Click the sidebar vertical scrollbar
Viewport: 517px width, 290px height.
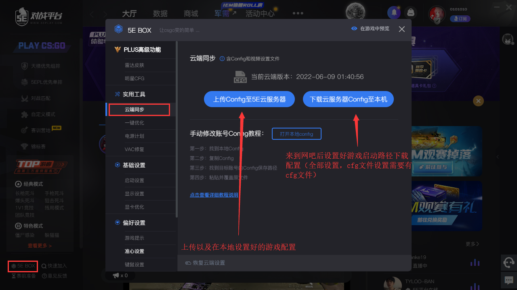[177, 129]
